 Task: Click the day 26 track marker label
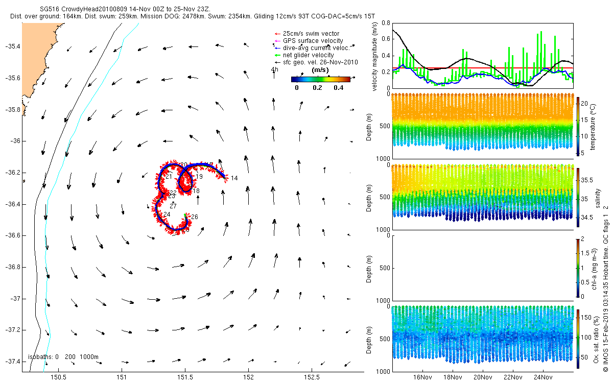195,217
